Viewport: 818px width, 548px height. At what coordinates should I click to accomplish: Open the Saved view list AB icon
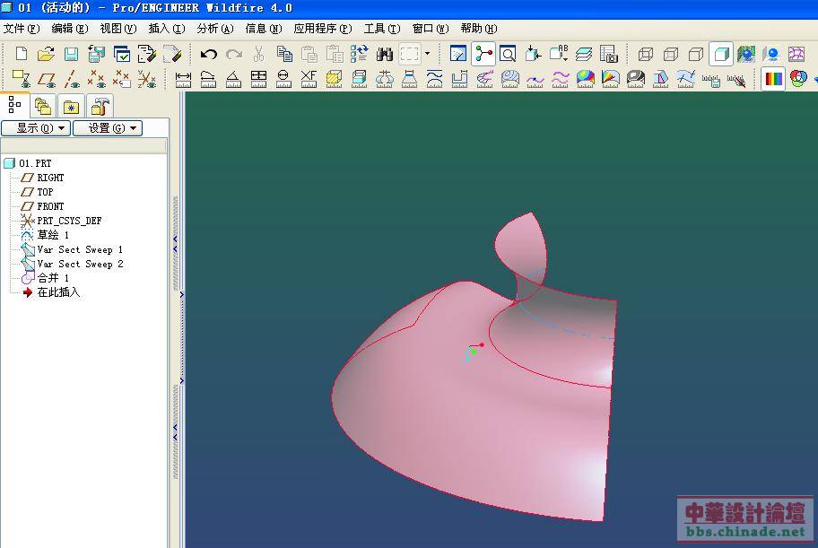[559, 54]
